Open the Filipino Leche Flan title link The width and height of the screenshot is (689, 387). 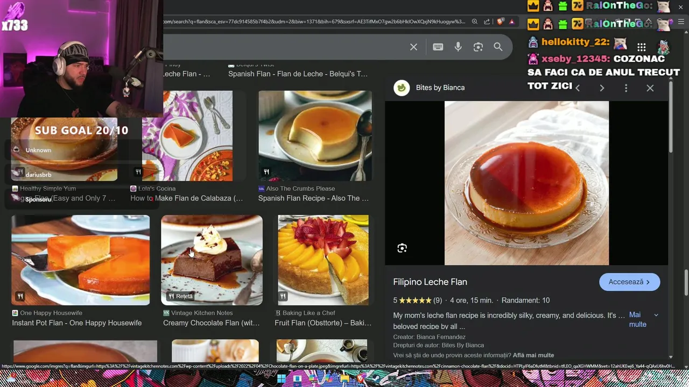(x=430, y=282)
